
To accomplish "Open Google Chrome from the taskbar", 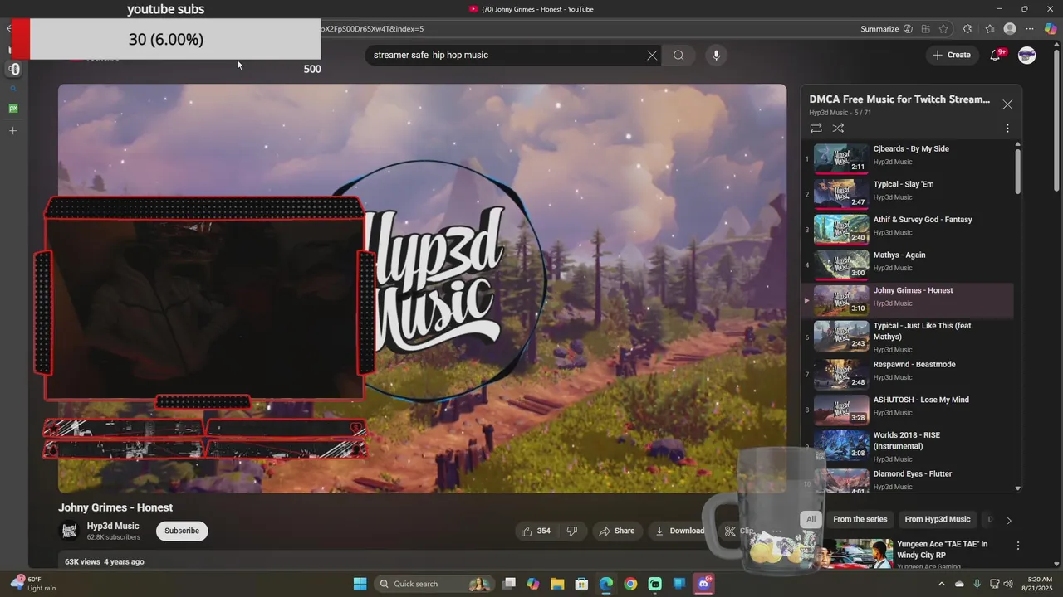I will coord(630,584).
